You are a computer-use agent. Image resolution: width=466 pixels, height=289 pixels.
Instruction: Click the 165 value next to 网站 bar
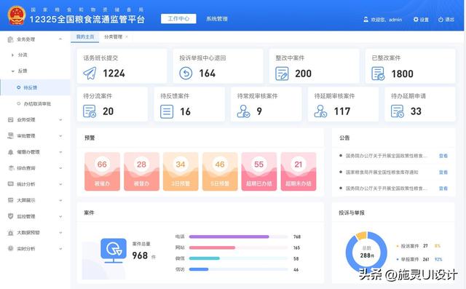coord(296,248)
